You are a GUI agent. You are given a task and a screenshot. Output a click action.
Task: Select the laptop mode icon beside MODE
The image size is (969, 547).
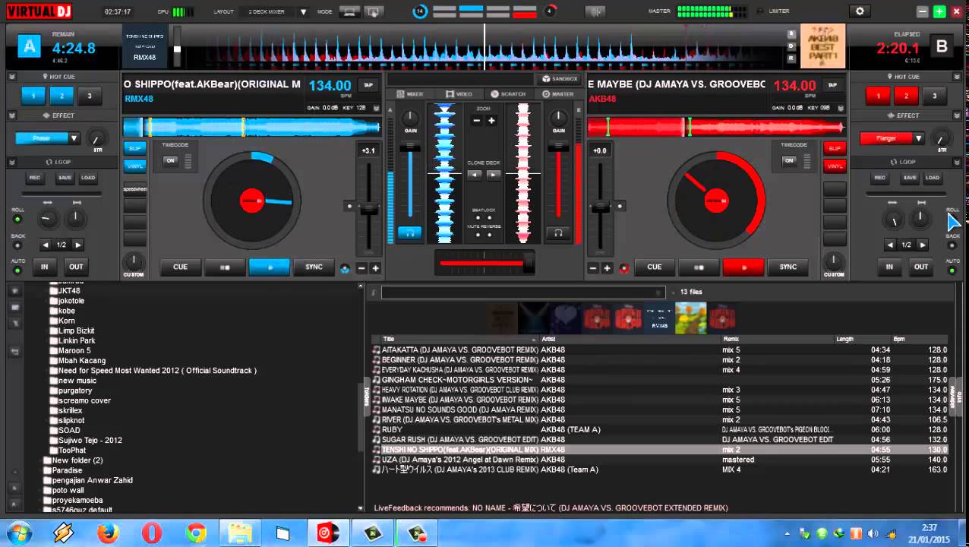point(349,12)
